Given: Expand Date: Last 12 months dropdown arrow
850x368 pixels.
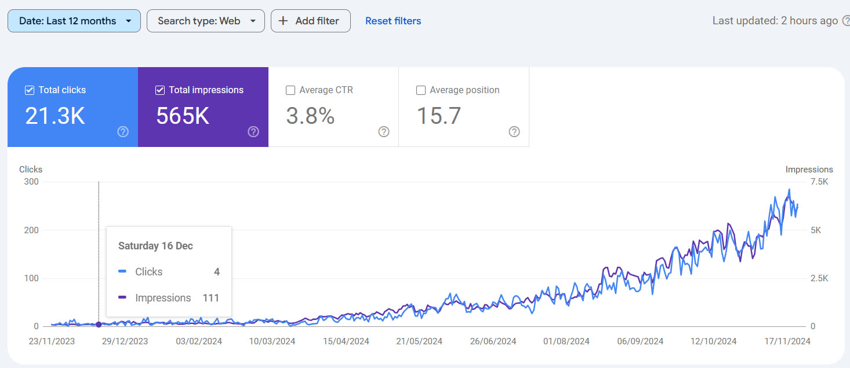Looking at the screenshot, I should (129, 21).
